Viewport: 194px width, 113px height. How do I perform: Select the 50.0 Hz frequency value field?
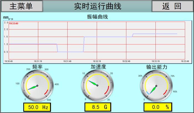pyautogui.click(x=37, y=107)
